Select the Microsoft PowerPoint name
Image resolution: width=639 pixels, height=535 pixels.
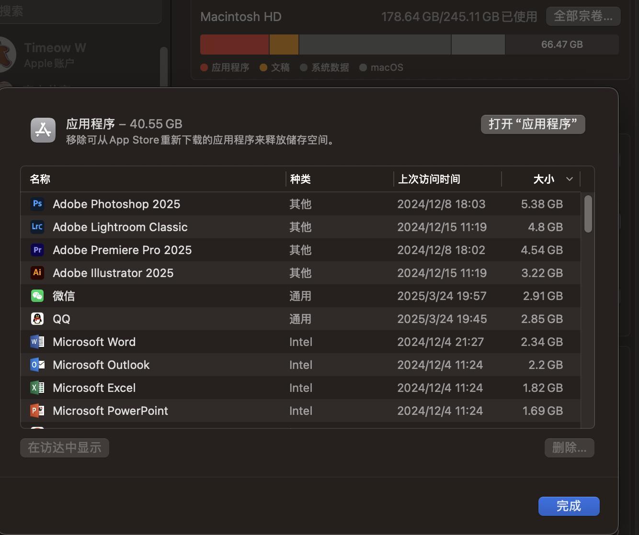(111, 411)
